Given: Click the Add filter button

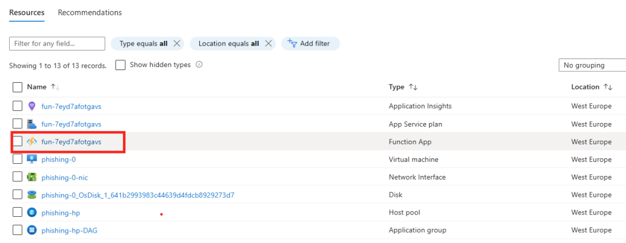Looking at the screenshot, I should click(x=311, y=44).
